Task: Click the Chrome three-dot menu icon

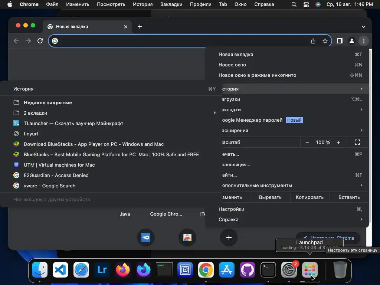Action: 364,41
